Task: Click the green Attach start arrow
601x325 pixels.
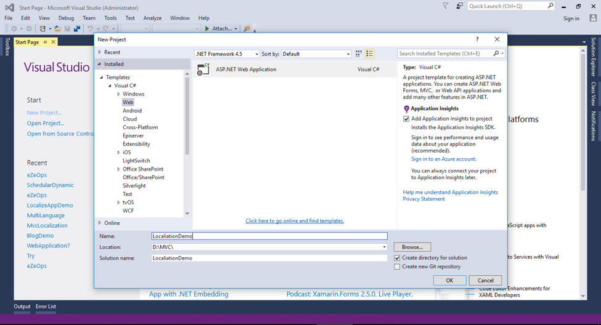Action: click(x=208, y=28)
